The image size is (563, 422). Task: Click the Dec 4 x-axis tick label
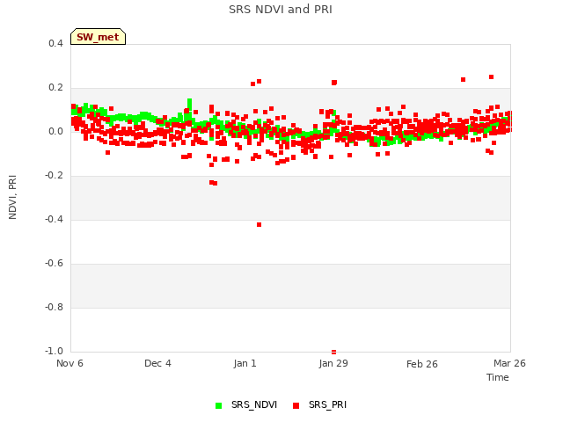click(157, 363)
